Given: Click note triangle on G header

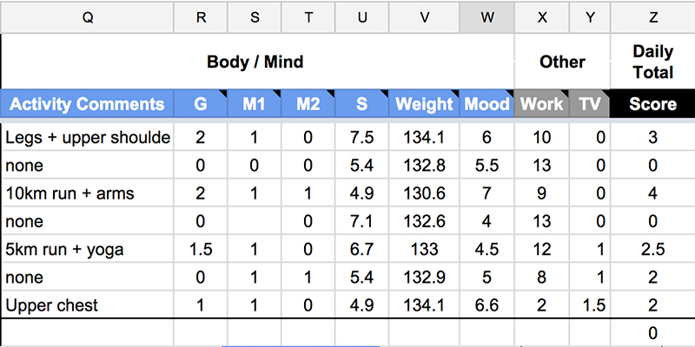Looking at the screenshot, I should pyautogui.click(x=223, y=94).
